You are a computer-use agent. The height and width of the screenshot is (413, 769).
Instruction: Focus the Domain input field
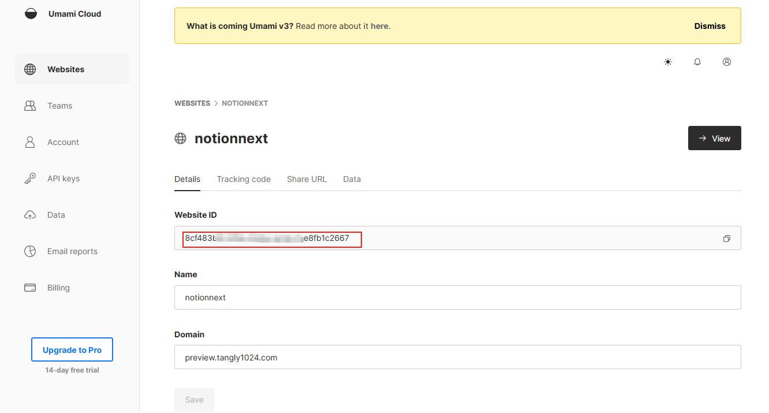coord(457,357)
